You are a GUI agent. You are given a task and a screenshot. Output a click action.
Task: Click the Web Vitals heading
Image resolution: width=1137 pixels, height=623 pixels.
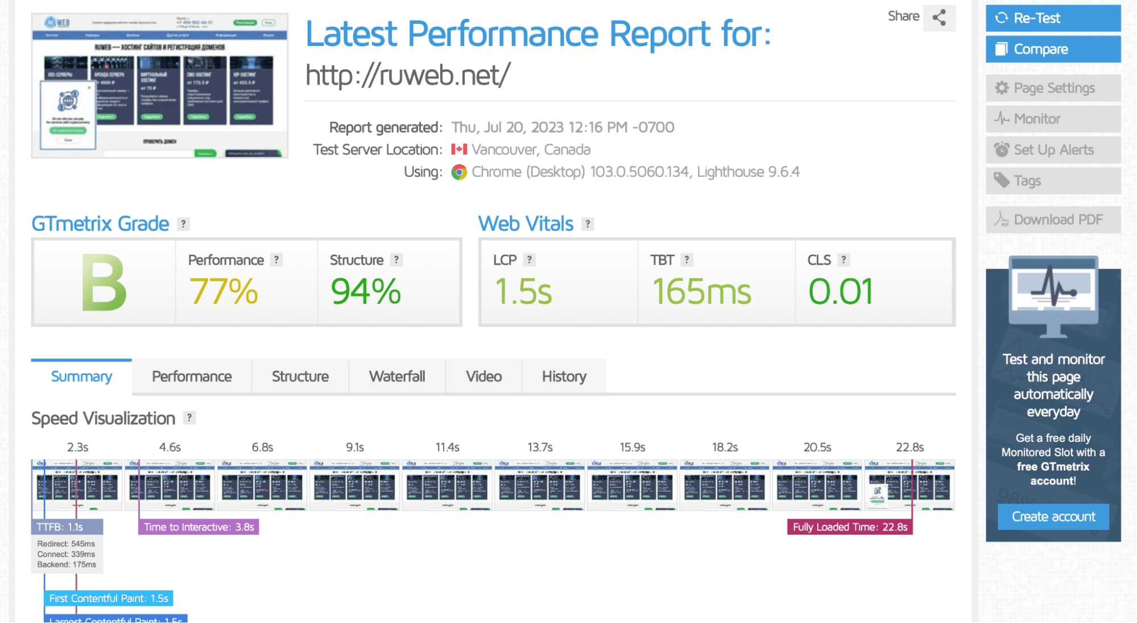526,224
